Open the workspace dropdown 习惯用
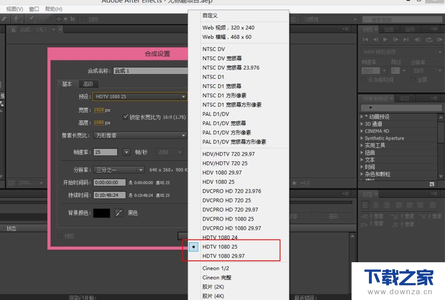 pyautogui.click(x=329, y=20)
